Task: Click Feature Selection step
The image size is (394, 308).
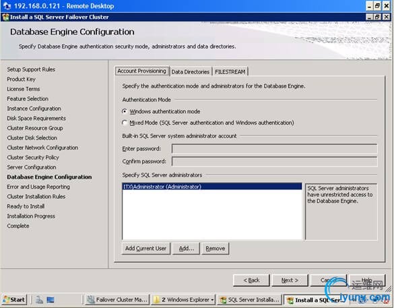Action: pyautogui.click(x=28, y=99)
